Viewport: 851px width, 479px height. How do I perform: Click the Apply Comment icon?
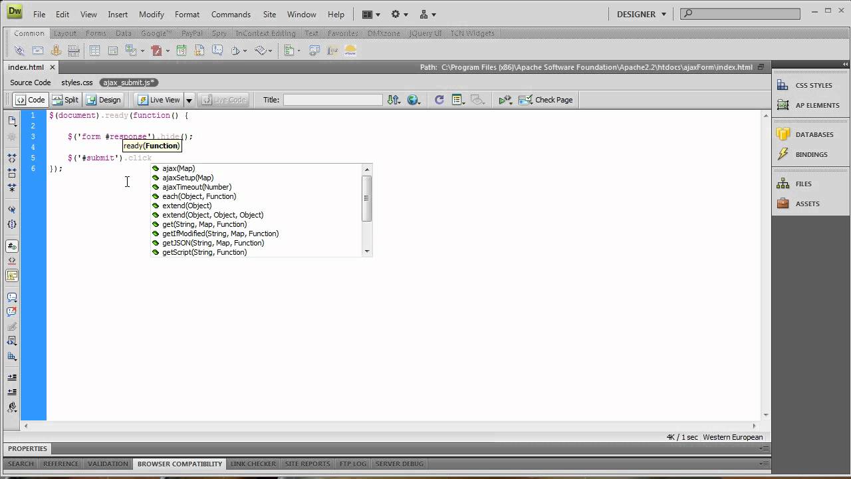point(12,297)
